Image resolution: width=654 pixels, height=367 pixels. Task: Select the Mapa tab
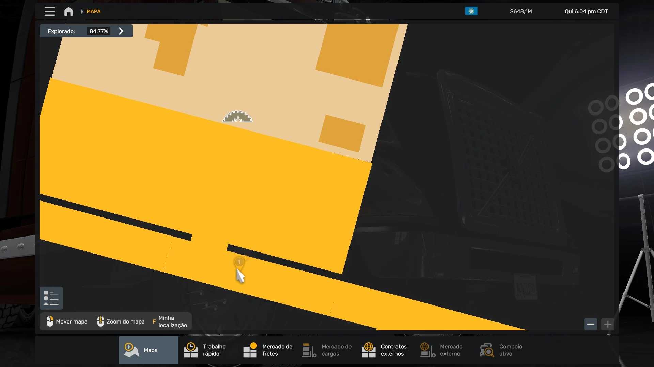click(x=149, y=350)
